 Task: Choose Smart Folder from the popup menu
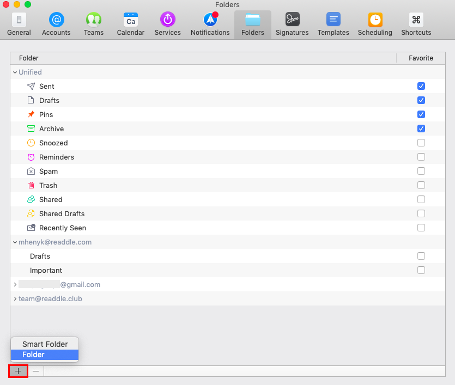[x=44, y=344]
